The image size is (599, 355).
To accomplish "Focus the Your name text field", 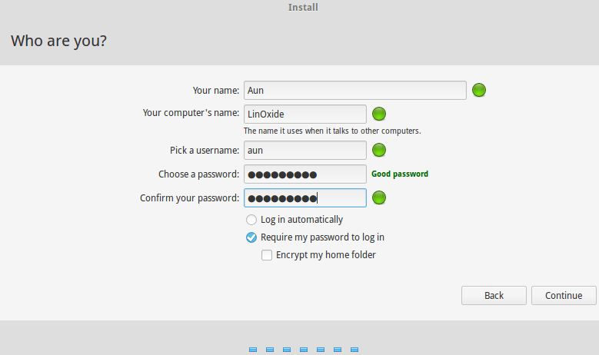I will 354,91.
